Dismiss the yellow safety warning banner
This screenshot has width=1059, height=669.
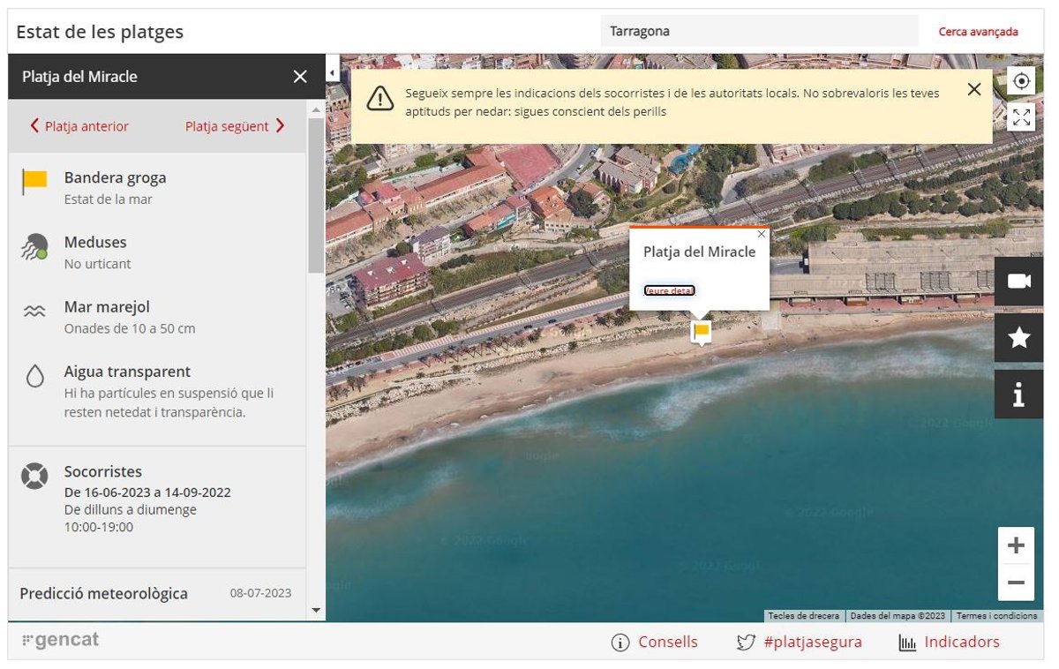pyautogui.click(x=973, y=89)
